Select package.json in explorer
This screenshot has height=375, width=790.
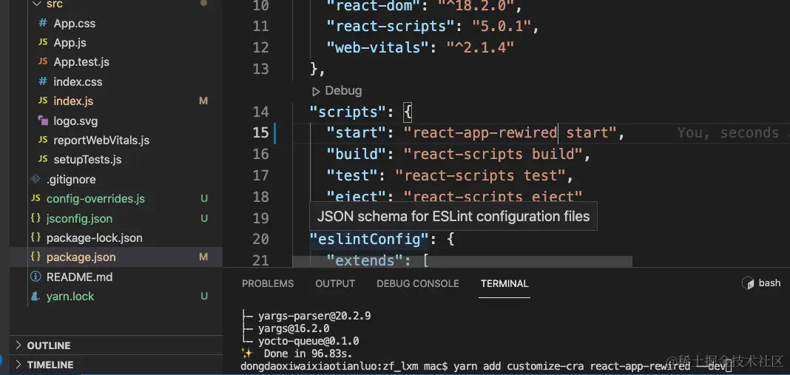coord(81,257)
